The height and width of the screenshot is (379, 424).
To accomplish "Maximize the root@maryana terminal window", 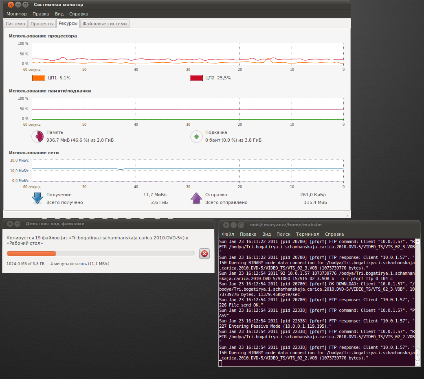I will [x=241, y=225].
